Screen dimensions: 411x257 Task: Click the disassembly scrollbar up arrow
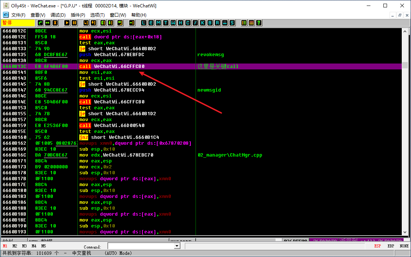405,31
